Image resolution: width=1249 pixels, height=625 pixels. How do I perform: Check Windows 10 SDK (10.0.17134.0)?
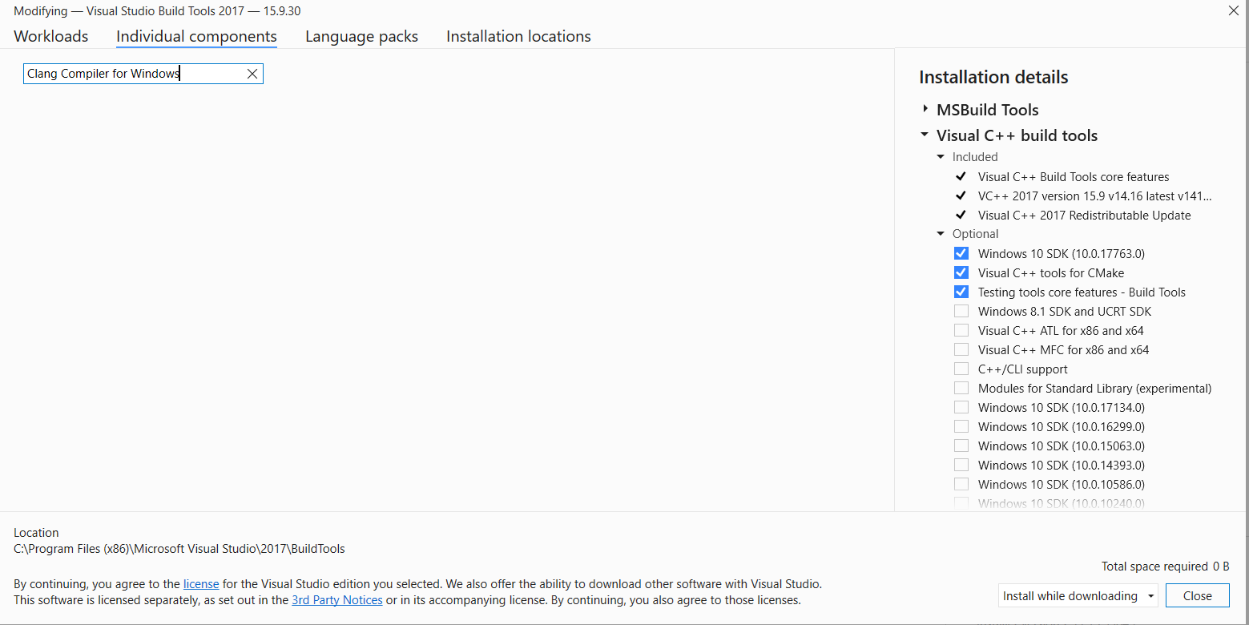(961, 407)
